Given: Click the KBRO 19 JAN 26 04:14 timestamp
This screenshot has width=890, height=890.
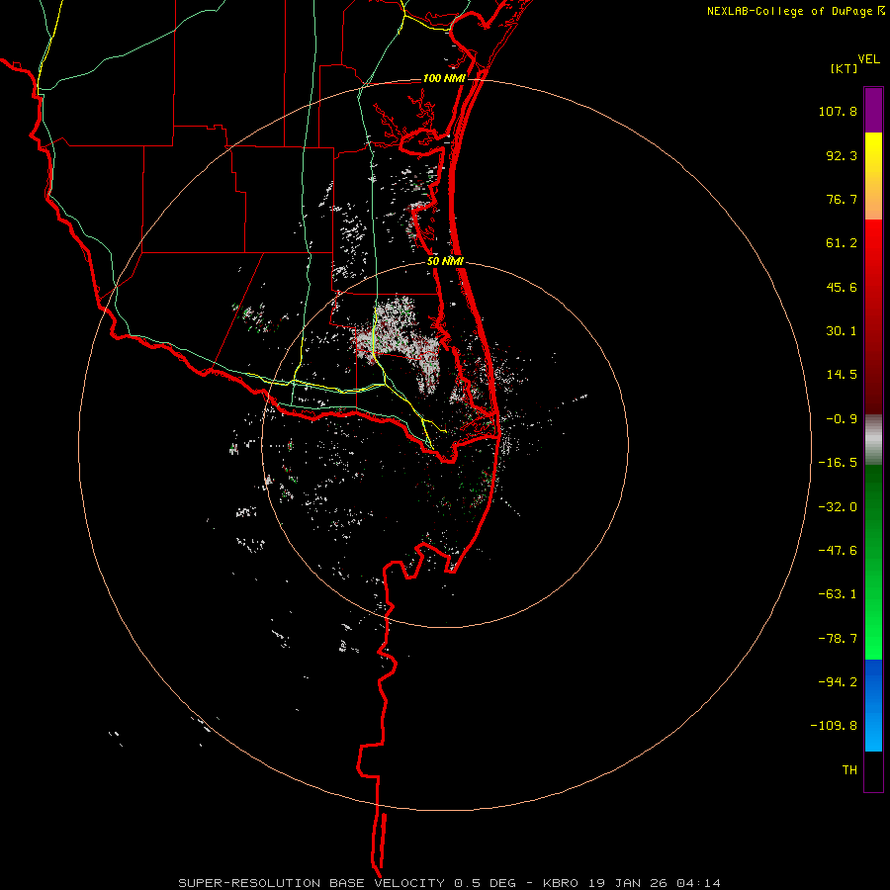Looking at the screenshot, I should pos(632,883).
